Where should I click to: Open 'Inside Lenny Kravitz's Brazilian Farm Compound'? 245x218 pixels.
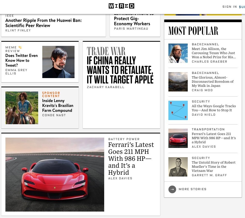pos(58,105)
